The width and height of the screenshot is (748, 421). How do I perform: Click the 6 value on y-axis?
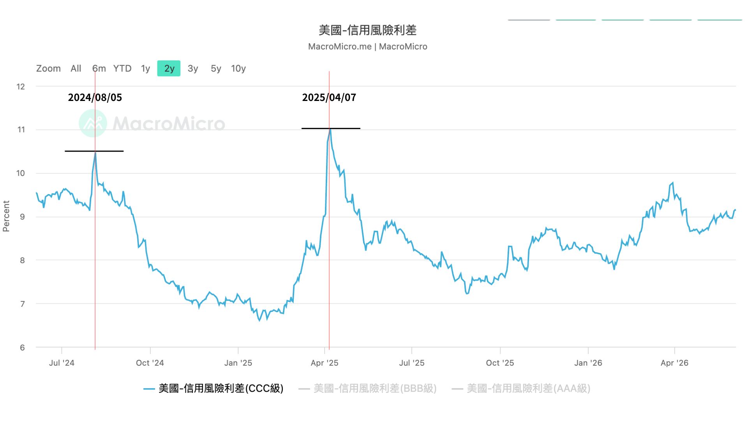tap(22, 348)
